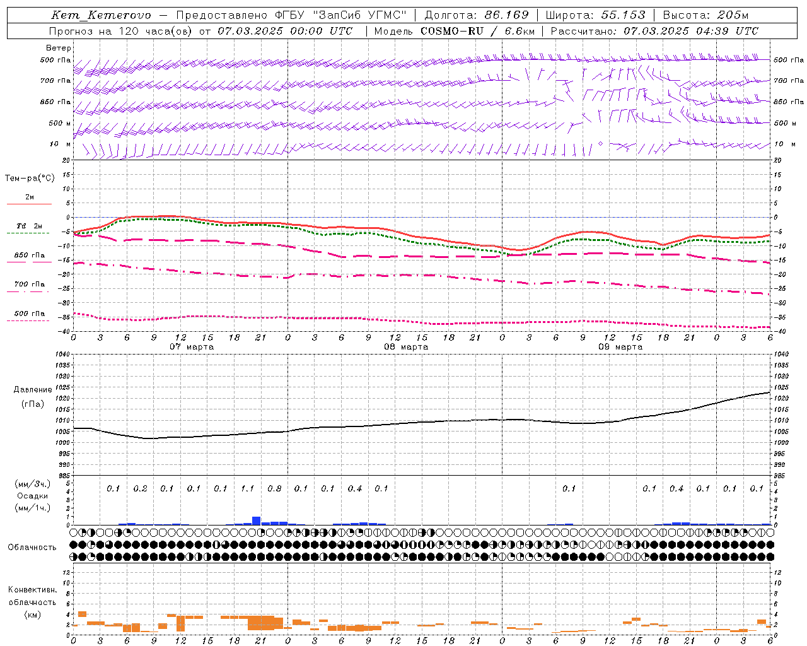
Task: Click the red line sample under 2м legend
Action: pyautogui.click(x=29, y=204)
